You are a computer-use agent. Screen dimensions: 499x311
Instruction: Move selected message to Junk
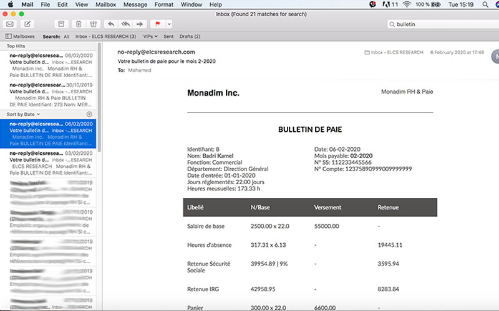click(x=94, y=24)
